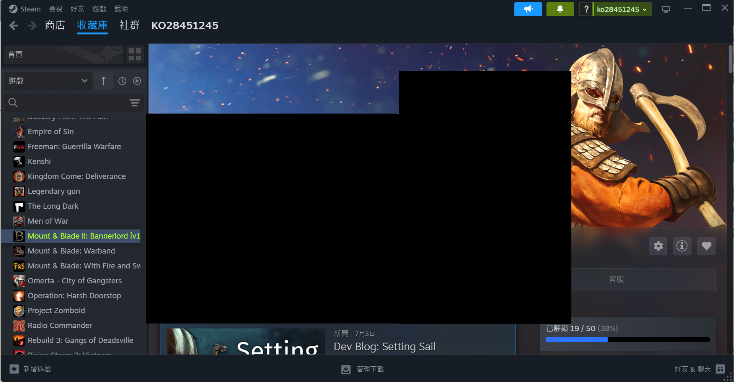Expand the 遊戲 filter dropdown
The height and width of the screenshot is (382, 734).
[x=48, y=81]
